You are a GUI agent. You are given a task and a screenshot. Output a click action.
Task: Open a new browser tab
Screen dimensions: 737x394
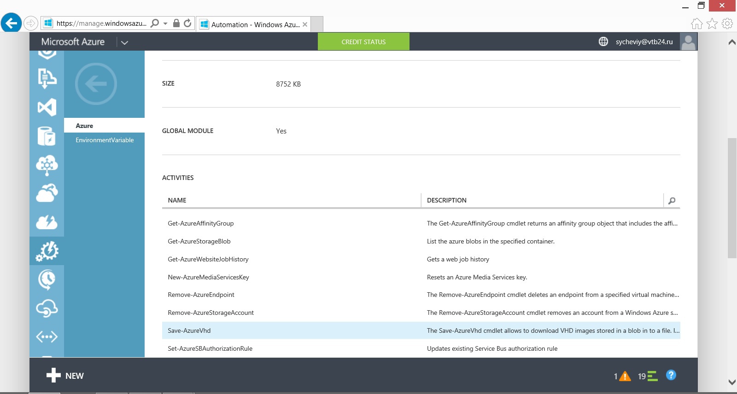317,24
